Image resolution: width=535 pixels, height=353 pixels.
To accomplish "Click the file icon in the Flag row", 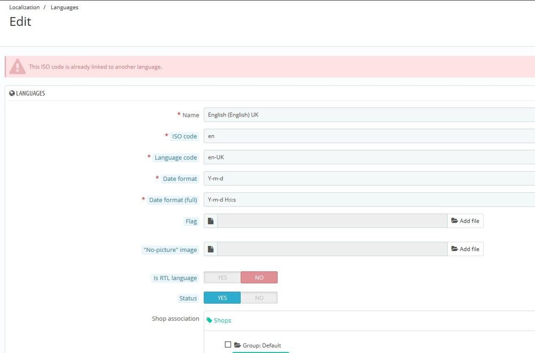I will coord(211,221).
